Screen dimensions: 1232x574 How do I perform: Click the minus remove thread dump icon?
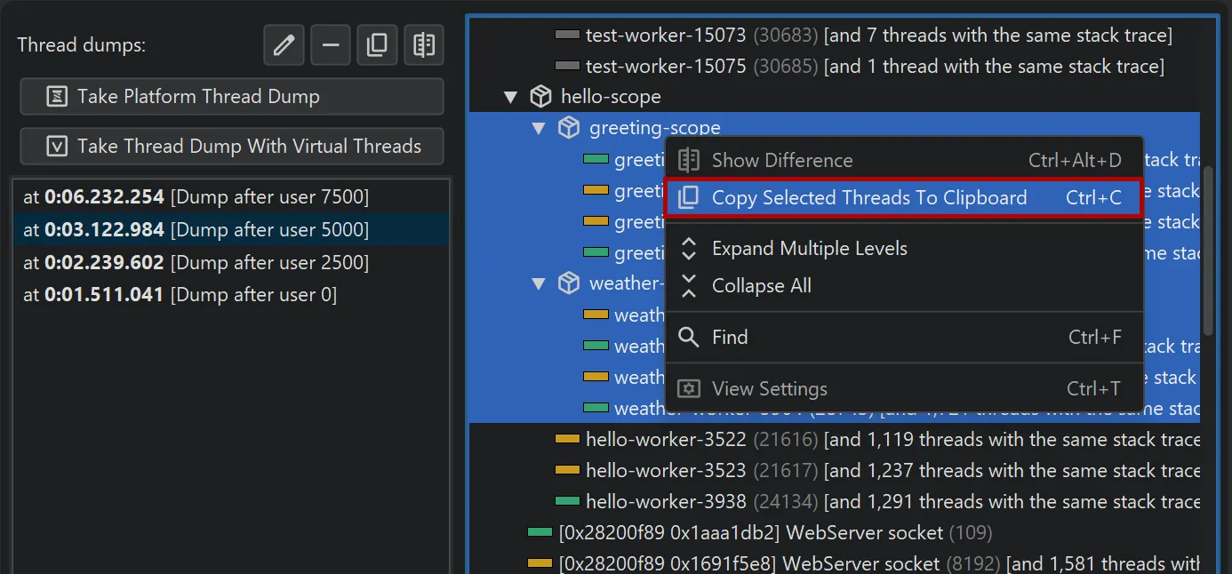(331, 44)
